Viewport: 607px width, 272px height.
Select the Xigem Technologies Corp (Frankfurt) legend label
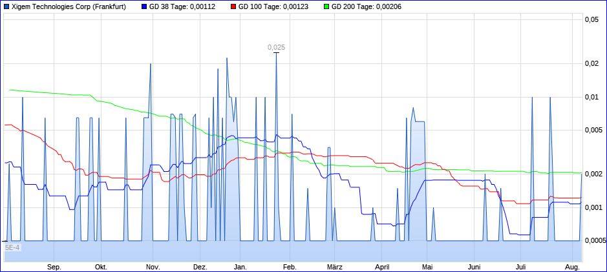[70, 6]
